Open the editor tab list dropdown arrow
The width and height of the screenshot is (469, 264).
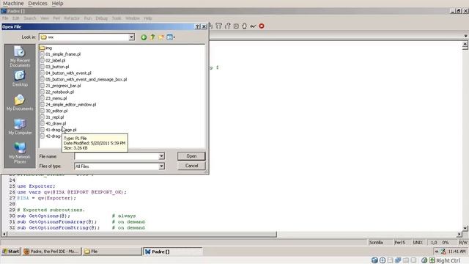(x=466, y=36)
